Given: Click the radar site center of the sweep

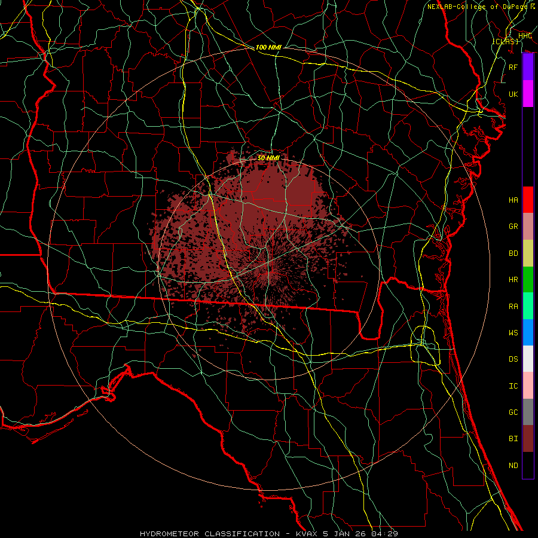Looking at the screenshot, I should [269, 270].
